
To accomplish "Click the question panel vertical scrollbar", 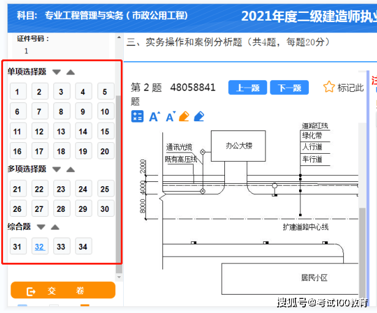I will tap(119, 184).
